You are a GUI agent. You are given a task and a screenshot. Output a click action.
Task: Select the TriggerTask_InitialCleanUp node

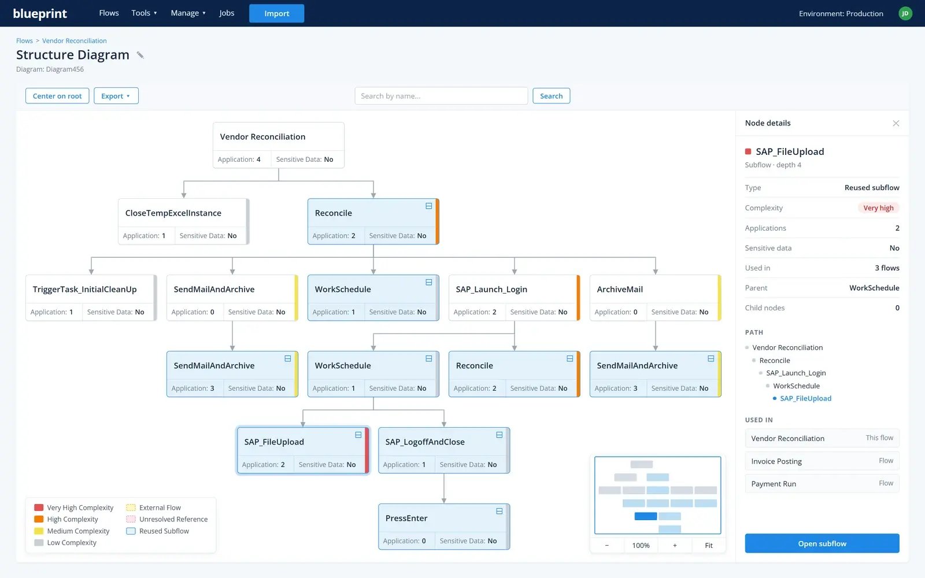91,298
